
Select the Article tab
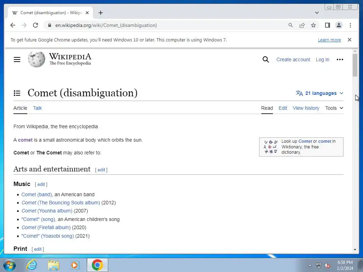pyautogui.click(x=20, y=108)
